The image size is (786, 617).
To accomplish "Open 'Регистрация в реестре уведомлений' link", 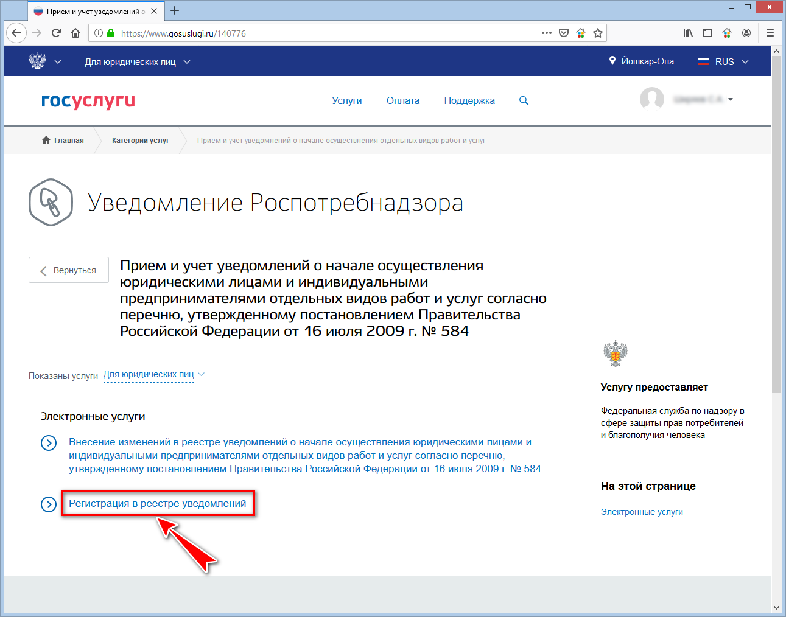I will (x=157, y=504).
